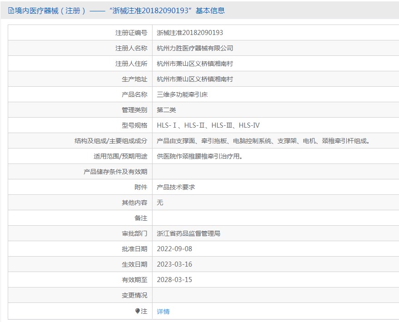Click the document icon in header title
The image size is (399, 322).
[11, 11]
